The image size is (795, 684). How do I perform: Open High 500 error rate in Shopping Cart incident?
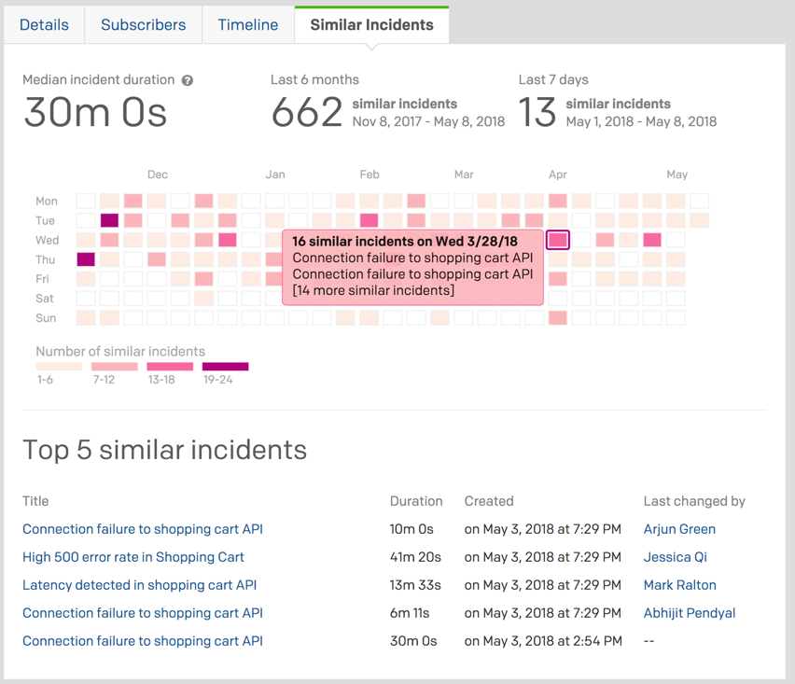click(133, 557)
